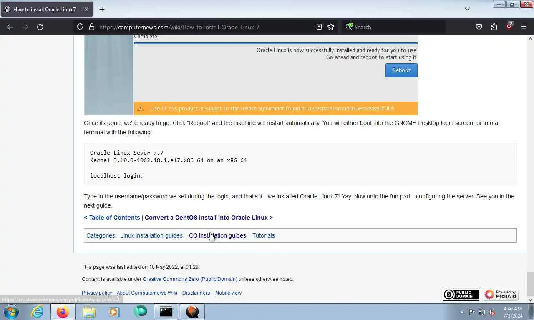The width and height of the screenshot is (534, 320).
Task: Open the Tutorials category
Action: (x=264, y=235)
